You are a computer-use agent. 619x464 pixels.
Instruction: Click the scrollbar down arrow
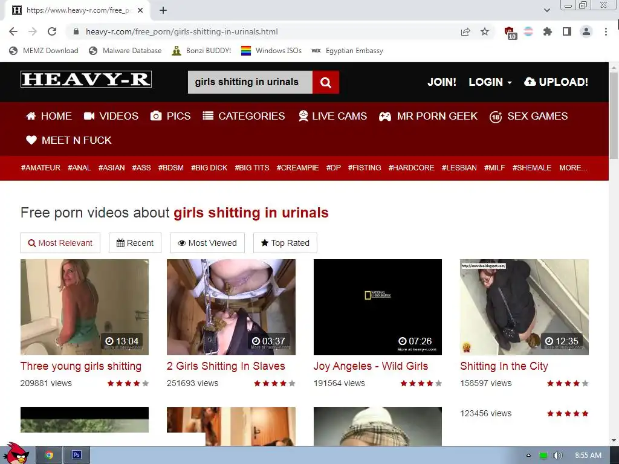(x=614, y=440)
